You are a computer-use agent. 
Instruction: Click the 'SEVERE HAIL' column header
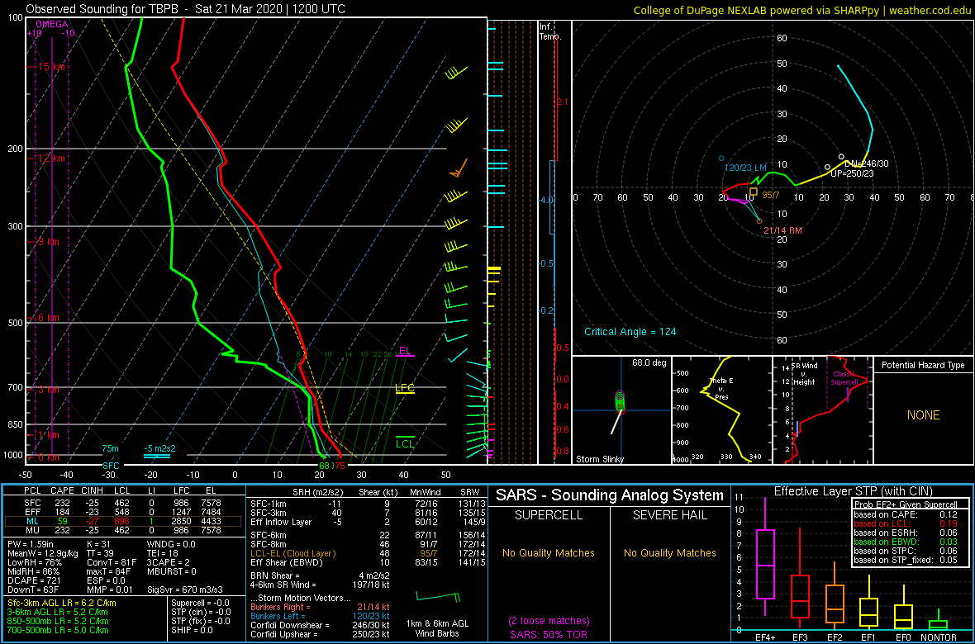671,515
